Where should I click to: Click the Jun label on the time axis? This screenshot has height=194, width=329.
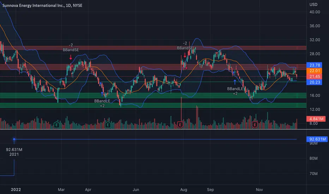[x=136, y=190]
